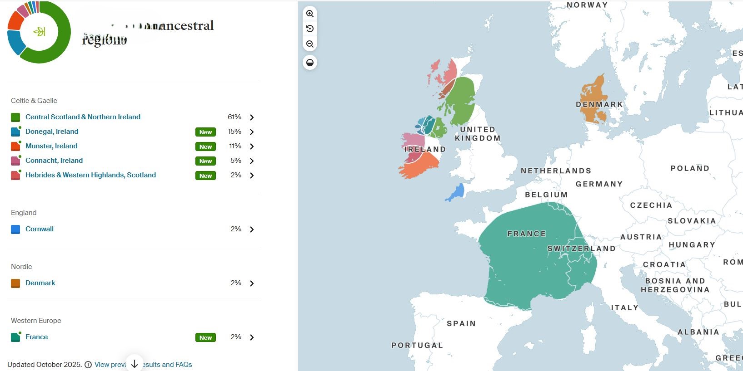Open the Cornwall region link
The image size is (743, 371).
(x=40, y=229)
